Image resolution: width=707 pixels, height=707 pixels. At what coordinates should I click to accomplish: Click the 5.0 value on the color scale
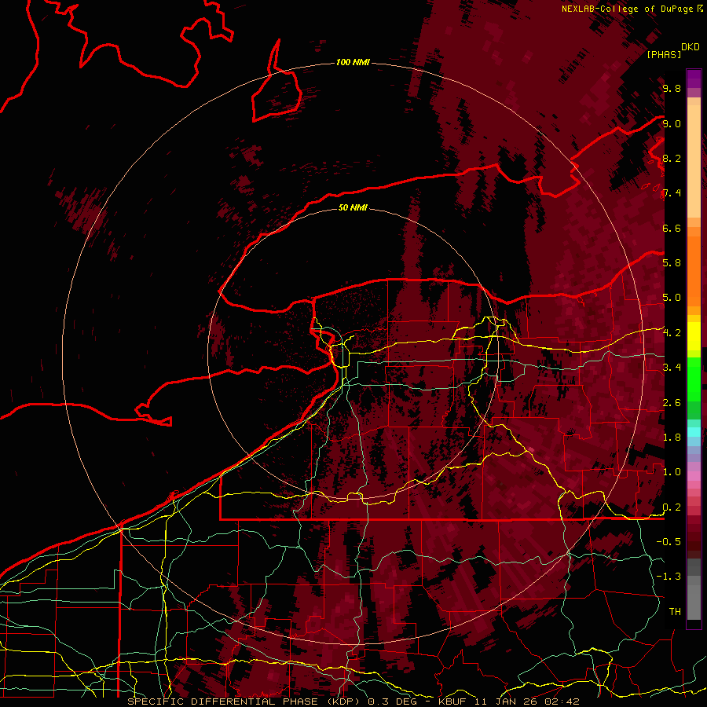pos(672,298)
